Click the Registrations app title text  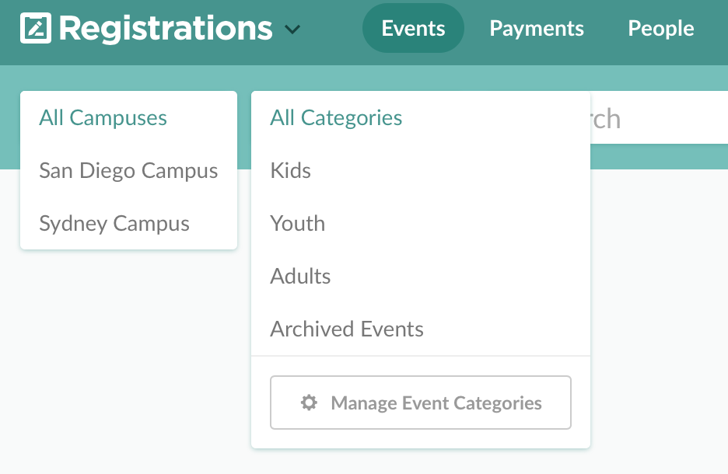tap(166, 29)
